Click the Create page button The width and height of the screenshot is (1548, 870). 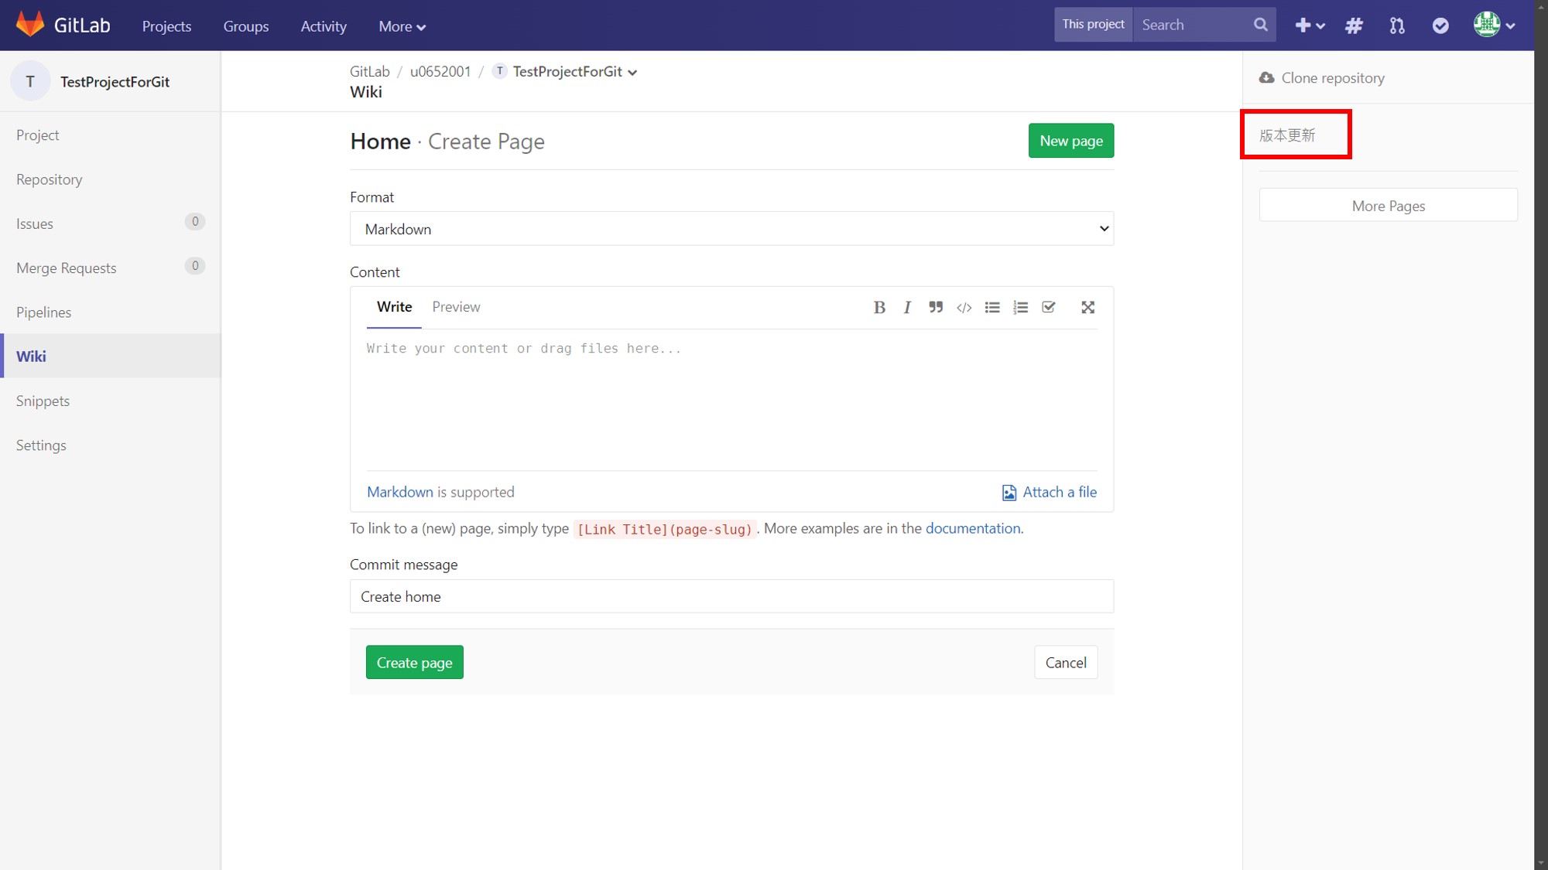(414, 663)
